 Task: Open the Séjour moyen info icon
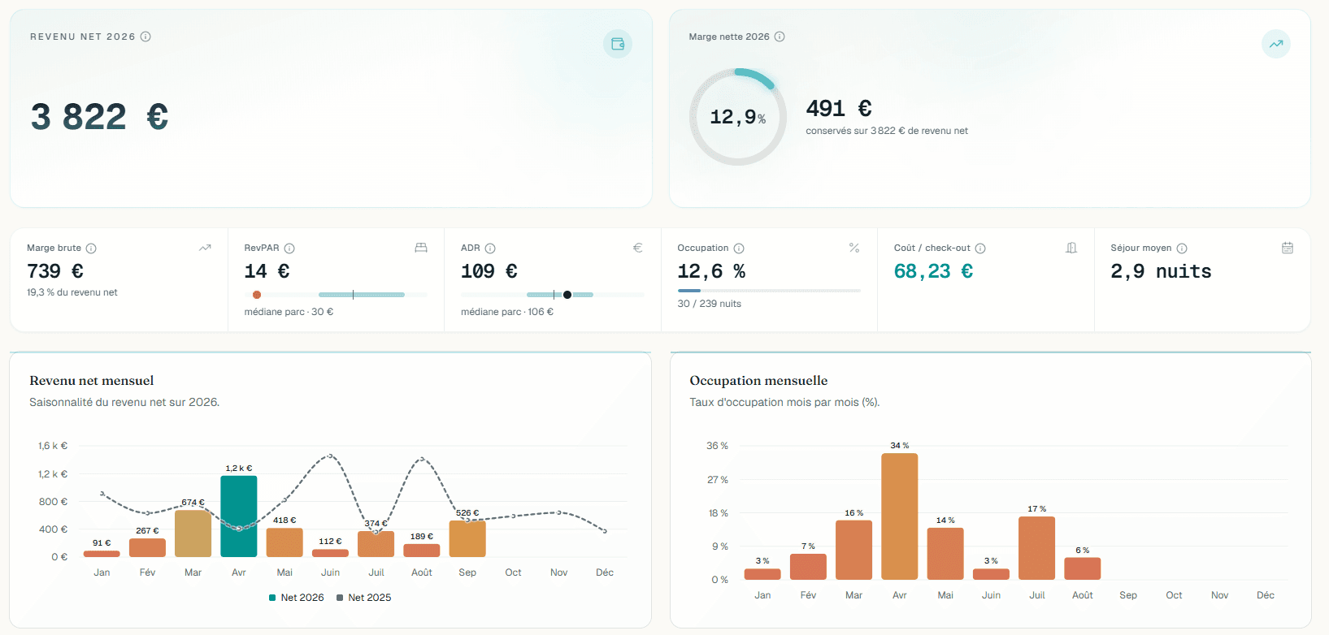(1182, 248)
